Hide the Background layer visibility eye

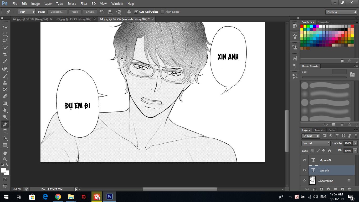point(304,181)
